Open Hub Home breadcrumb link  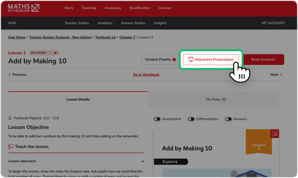tap(17, 37)
